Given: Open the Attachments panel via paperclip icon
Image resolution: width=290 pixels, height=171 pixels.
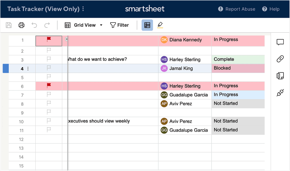Looking at the screenshot, I should pyautogui.click(x=280, y=59).
